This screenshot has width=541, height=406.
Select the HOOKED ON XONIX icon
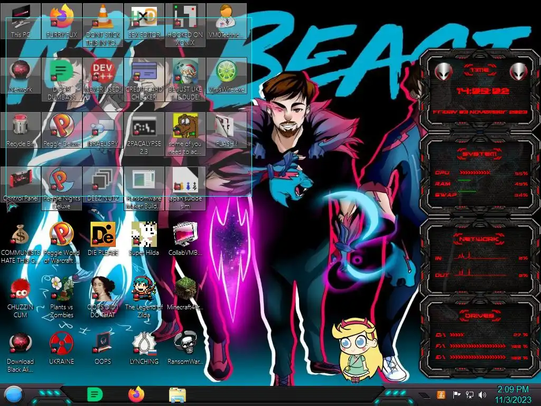coord(185,25)
